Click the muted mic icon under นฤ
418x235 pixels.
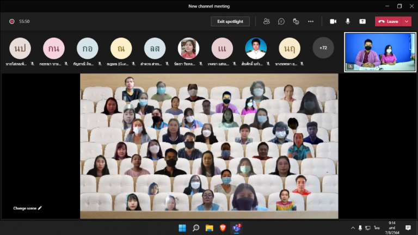coord(302,64)
